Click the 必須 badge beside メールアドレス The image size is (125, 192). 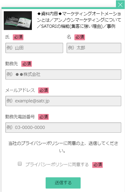pos(43,90)
